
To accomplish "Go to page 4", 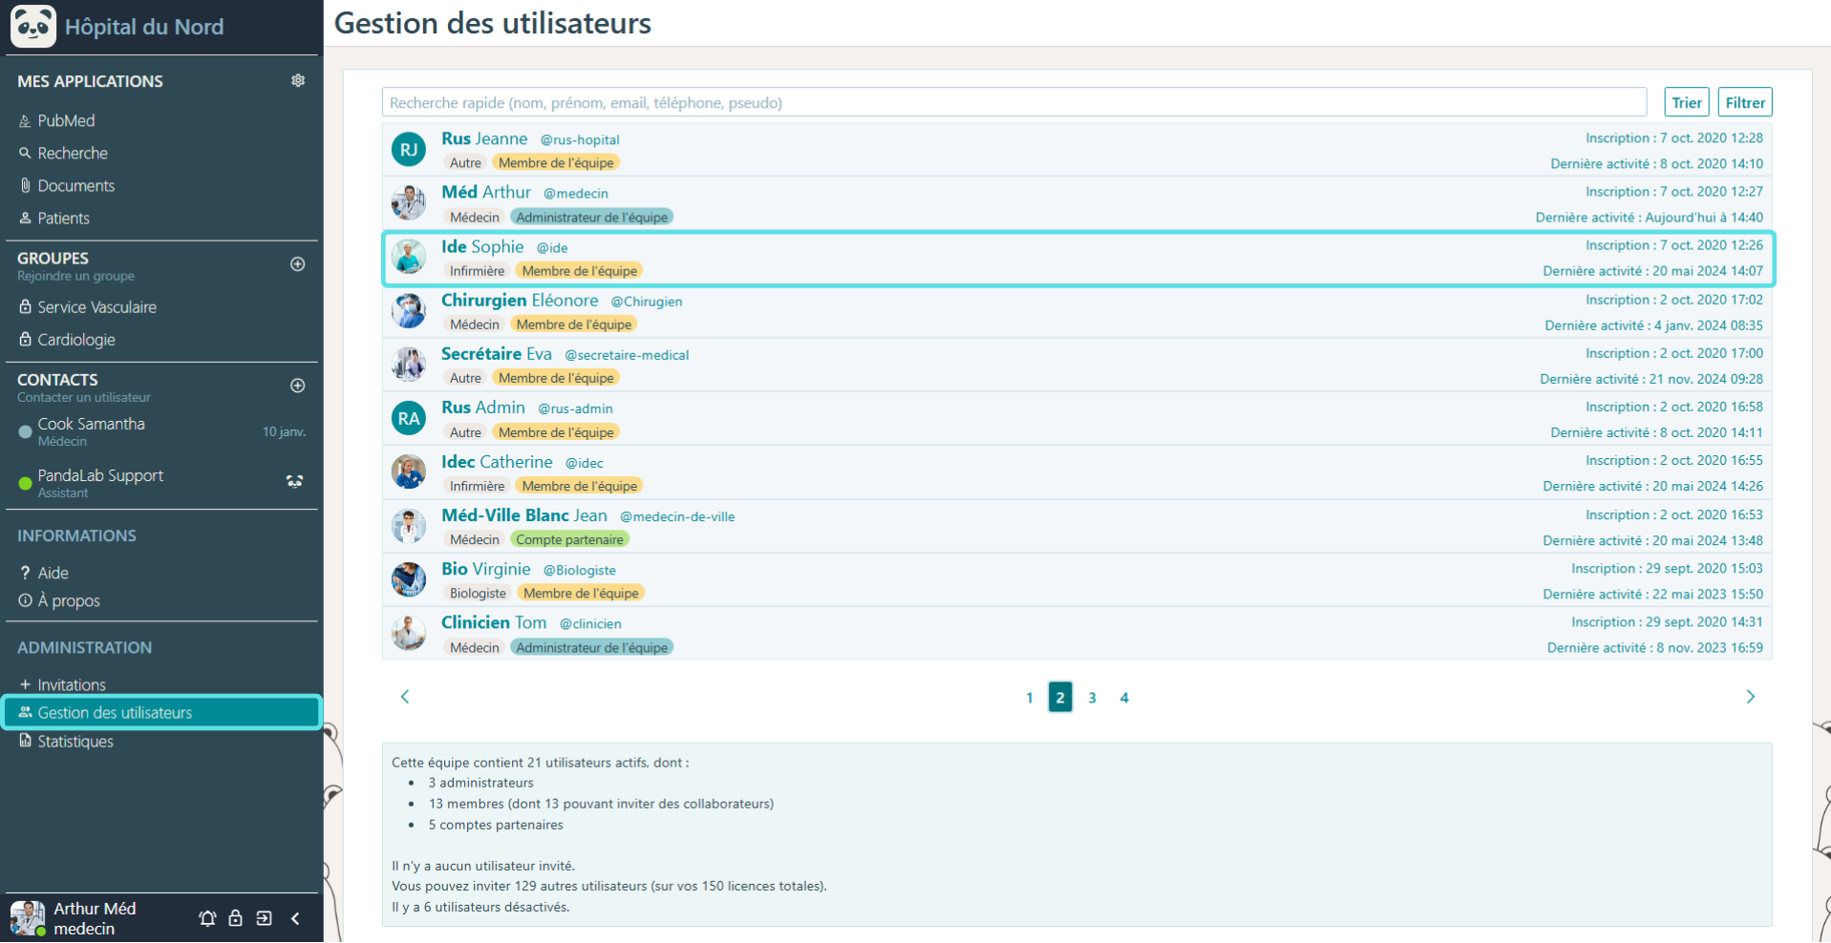I will 1124,698.
